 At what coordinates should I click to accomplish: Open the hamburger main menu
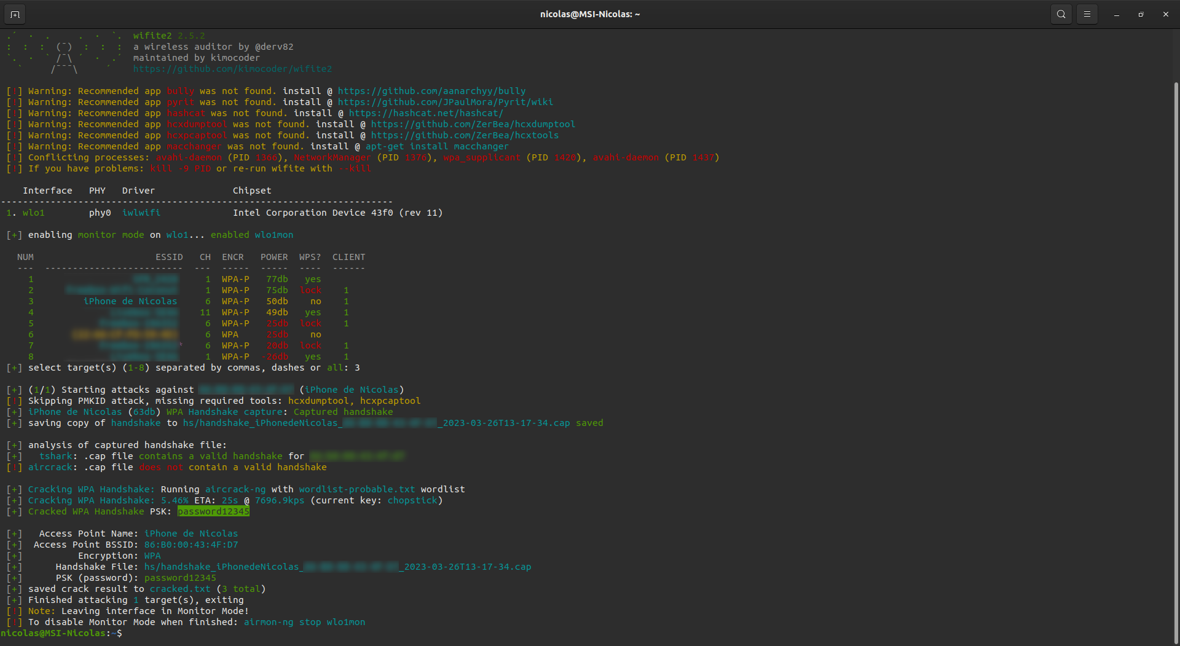coord(1087,14)
